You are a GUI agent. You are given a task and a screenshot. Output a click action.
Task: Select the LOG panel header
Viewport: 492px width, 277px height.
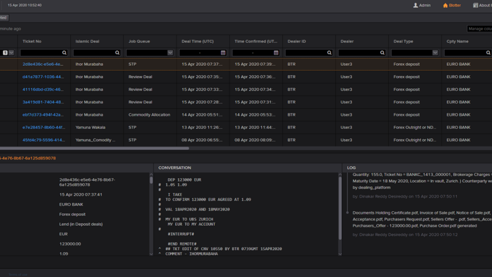[351, 168]
